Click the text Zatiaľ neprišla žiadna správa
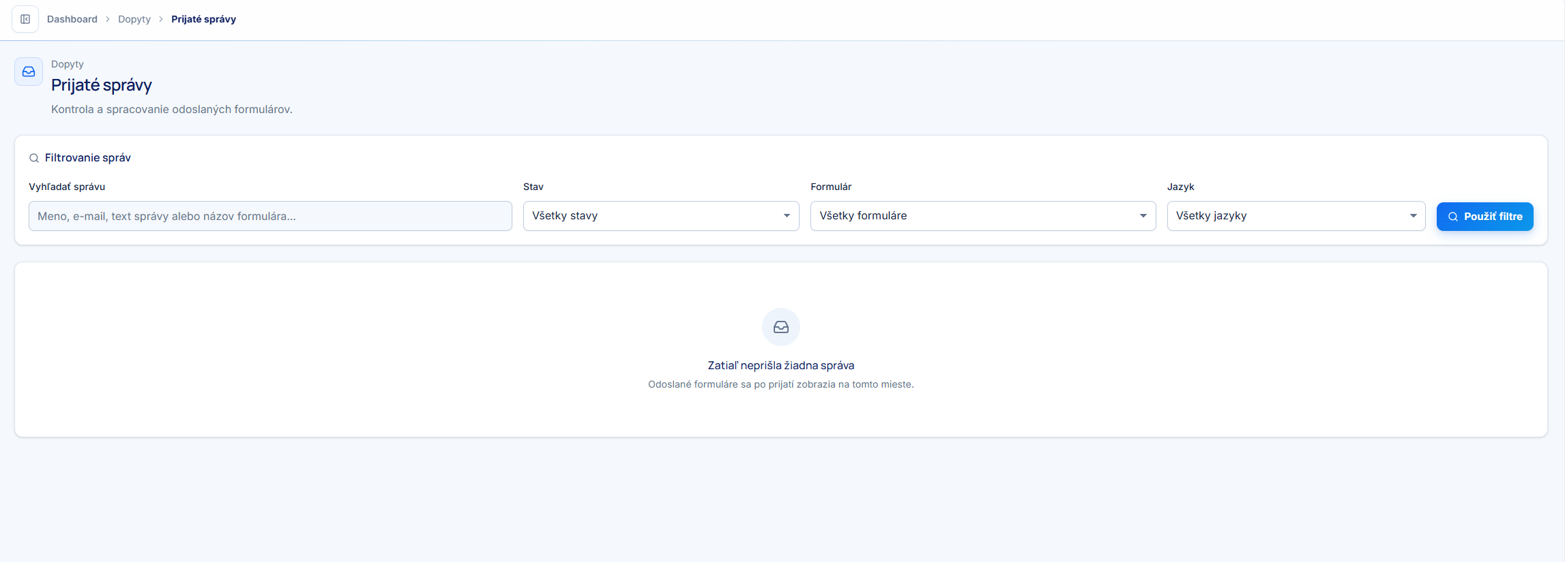The height and width of the screenshot is (562, 1565). (781, 366)
